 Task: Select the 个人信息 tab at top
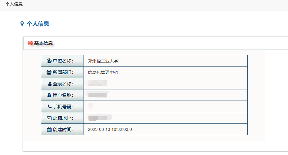(x=14, y=4)
